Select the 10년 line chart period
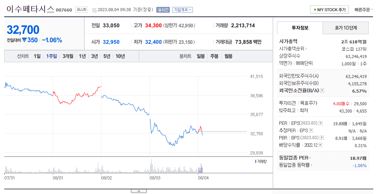Screen dimensions: 378x194 (120, 56)
